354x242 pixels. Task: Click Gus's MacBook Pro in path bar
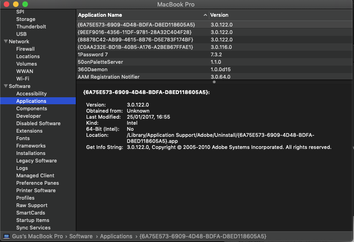click(x=38, y=236)
